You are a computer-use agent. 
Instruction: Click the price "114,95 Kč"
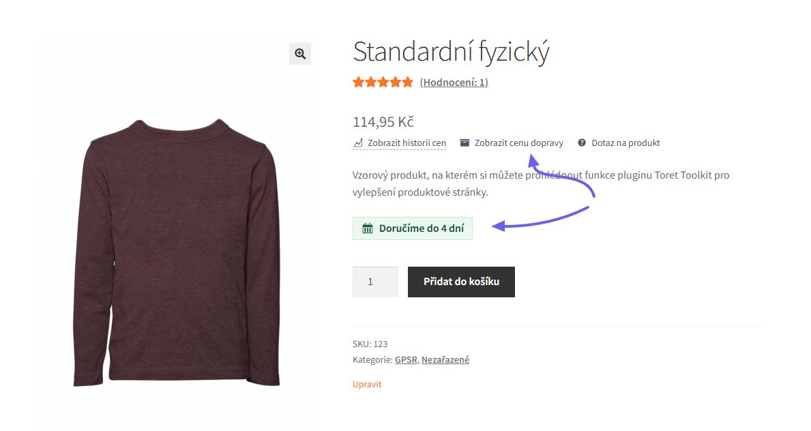click(x=383, y=122)
